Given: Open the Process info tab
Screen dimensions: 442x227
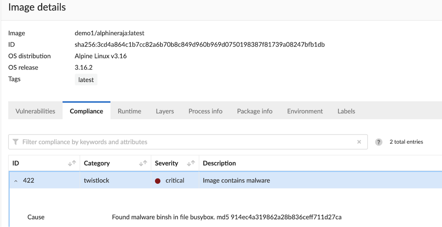Looking at the screenshot, I should [x=205, y=111].
